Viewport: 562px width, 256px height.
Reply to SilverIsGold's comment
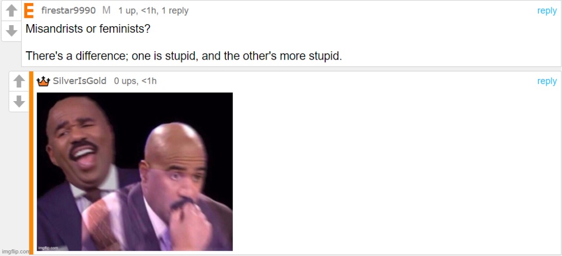(x=547, y=81)
